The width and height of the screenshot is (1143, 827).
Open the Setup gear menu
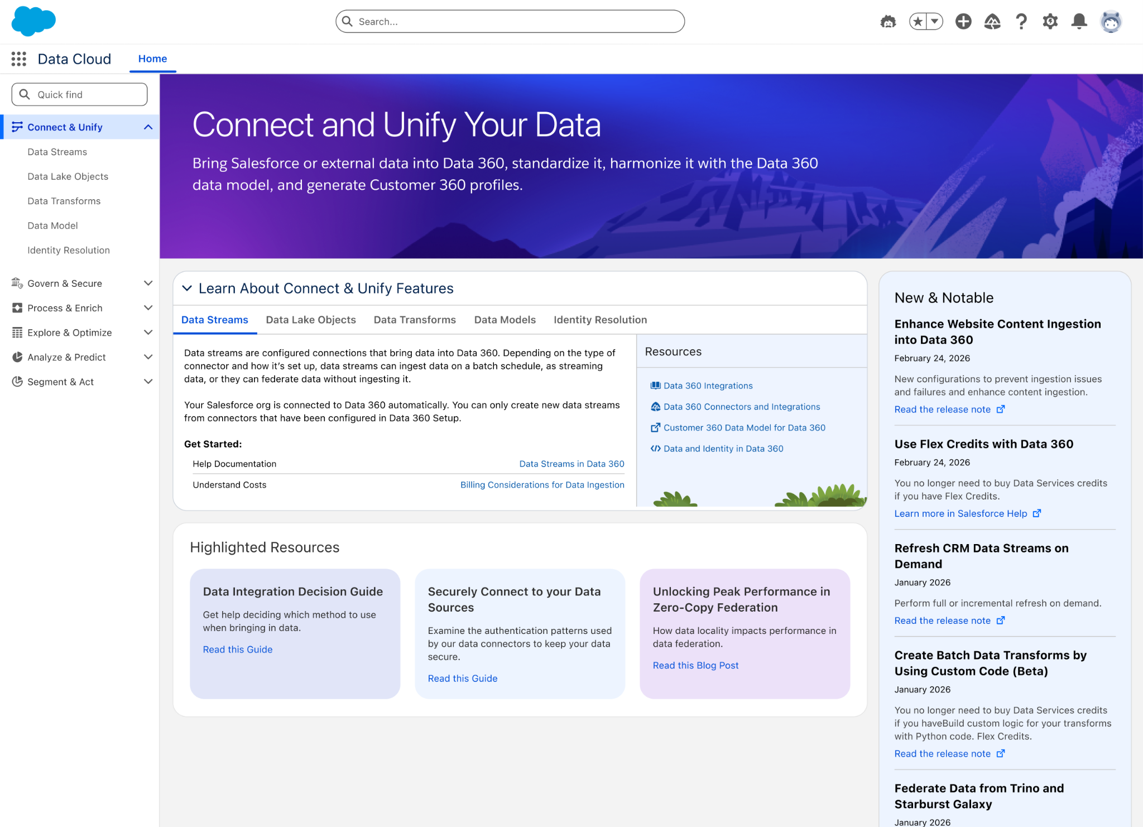1050,22
